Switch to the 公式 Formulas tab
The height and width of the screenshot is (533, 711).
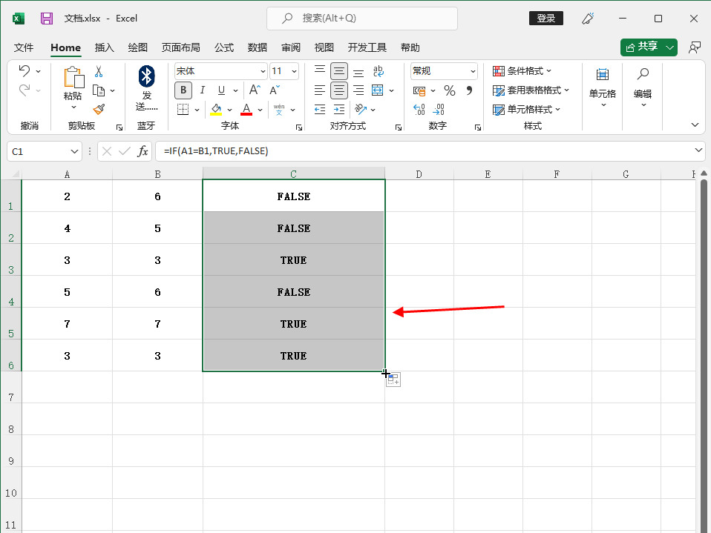(x=224, y=47)
